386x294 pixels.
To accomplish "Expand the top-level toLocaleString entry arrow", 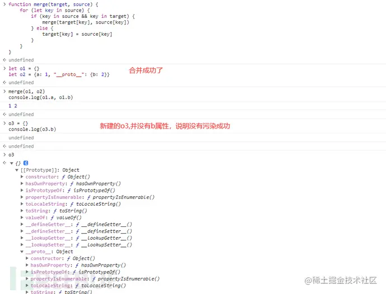I will 22,204.
